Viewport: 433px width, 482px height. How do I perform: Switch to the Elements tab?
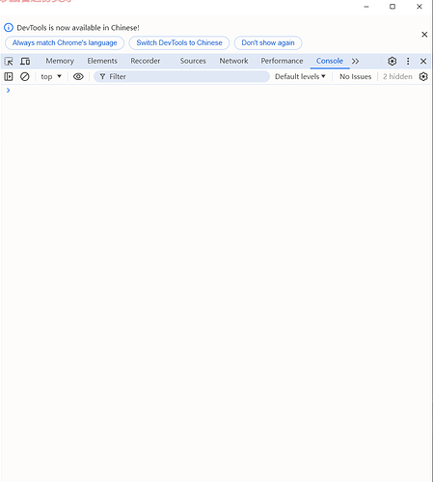click(102, 61)
